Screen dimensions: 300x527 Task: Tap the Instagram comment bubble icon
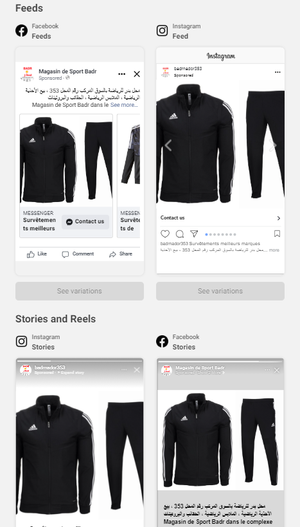tap(180, 234)
